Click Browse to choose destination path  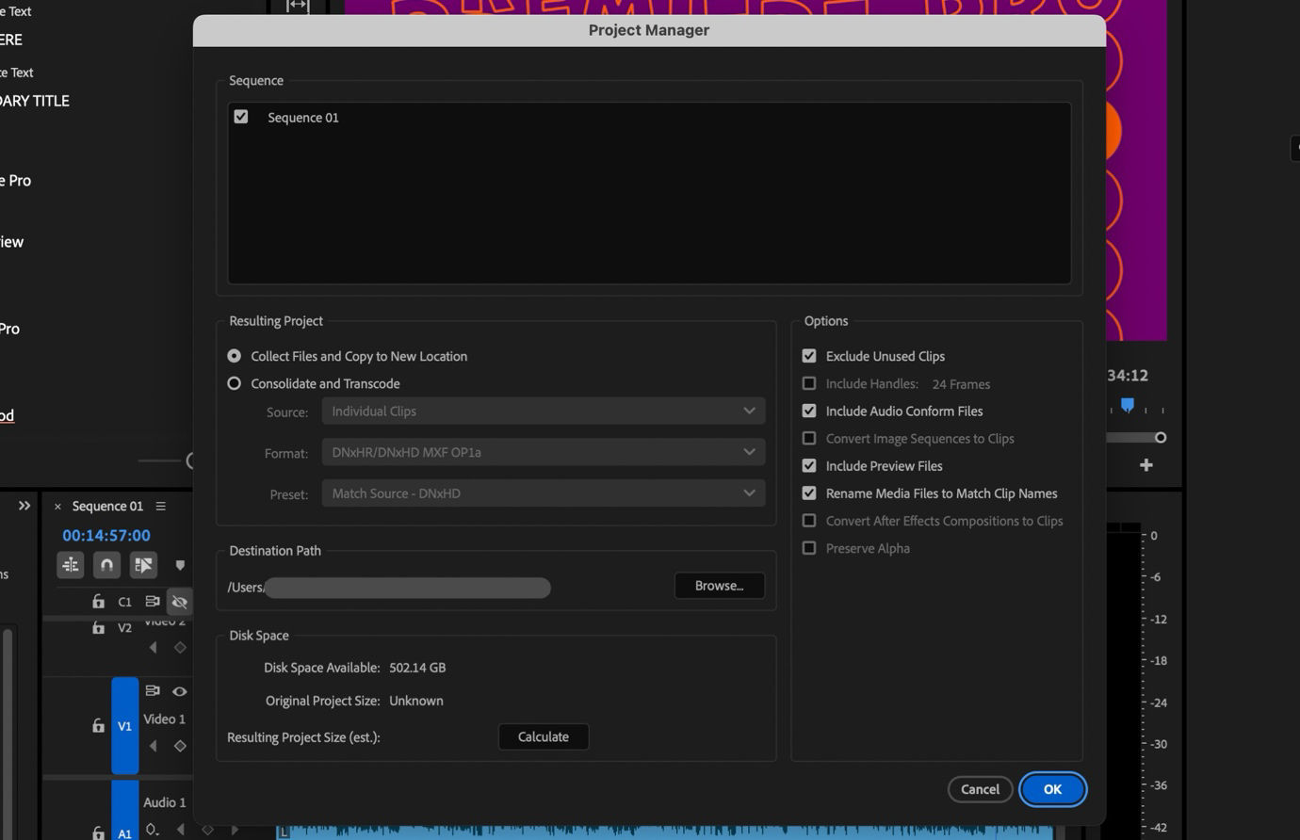(719, 585)
